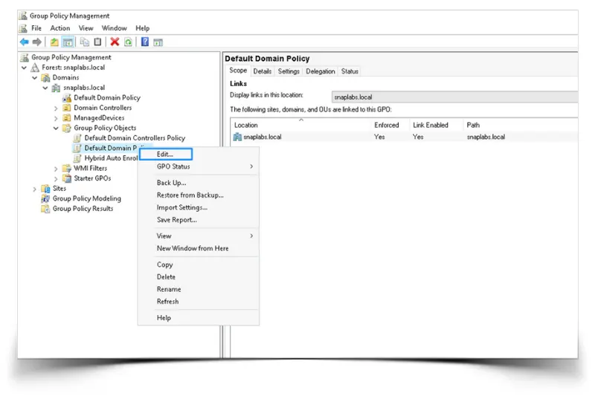The image size is (595, 396).
Task: Expand the Sites tree node
Action: click(x=34, y=189)
